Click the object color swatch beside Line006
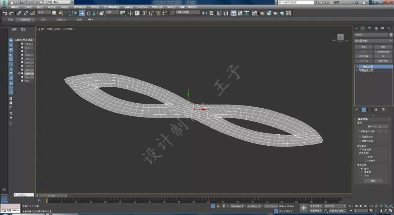The height and width of the screenshot is (215, 394). pos(391,35)
